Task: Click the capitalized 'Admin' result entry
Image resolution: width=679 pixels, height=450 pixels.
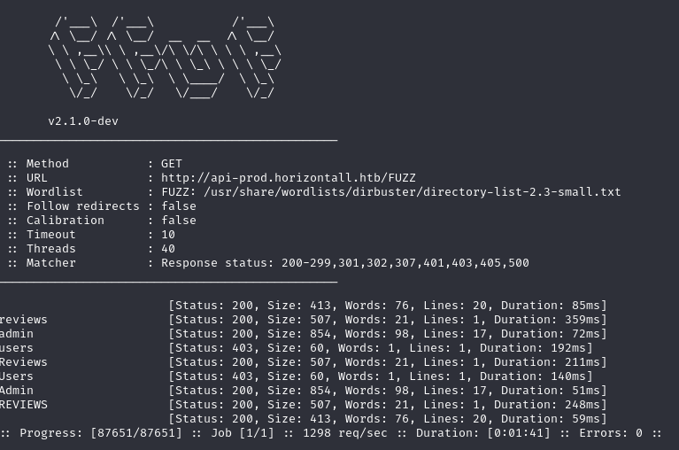Action: 17,391
